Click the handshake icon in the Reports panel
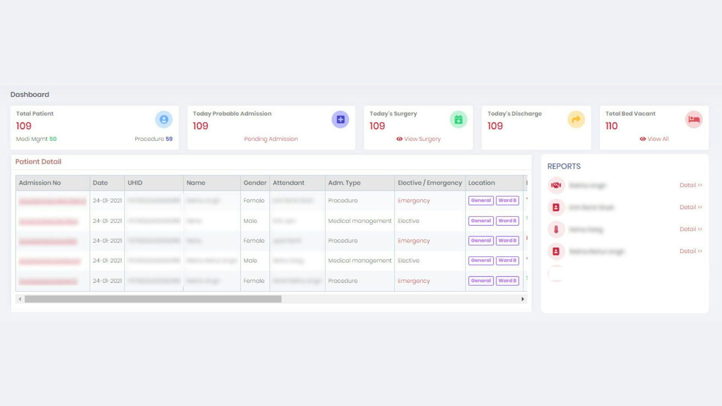Viewport: 722px width, 406px height. (556, 185)
